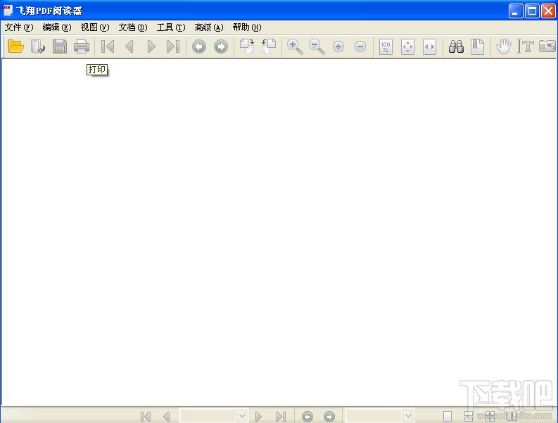Click the previous view round arrow in the status bar
This screenshot has height=423, width=558.
(x=307, y=417)
